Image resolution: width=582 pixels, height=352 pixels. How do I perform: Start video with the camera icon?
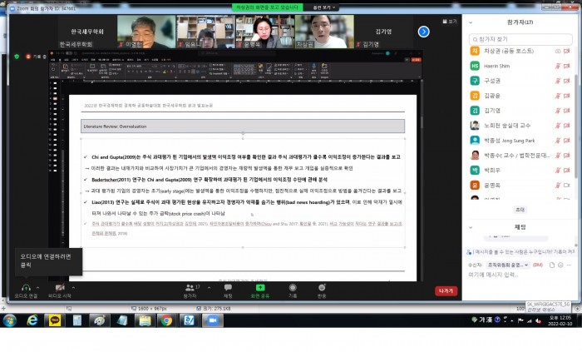58,287
